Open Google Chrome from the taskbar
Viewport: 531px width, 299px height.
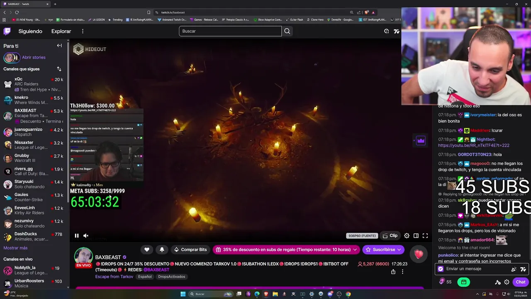[x=348, y=294]
